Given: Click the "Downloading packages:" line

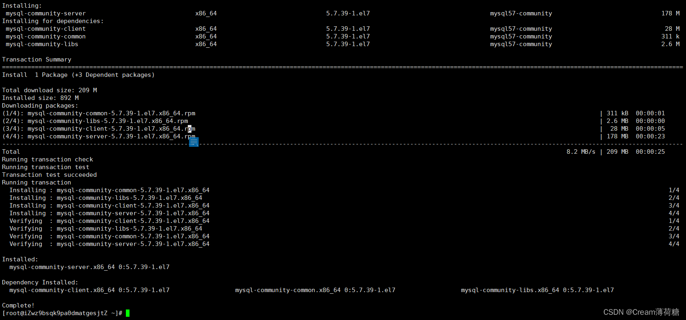Looking at the screenshot, I should (x=40, y=106).
